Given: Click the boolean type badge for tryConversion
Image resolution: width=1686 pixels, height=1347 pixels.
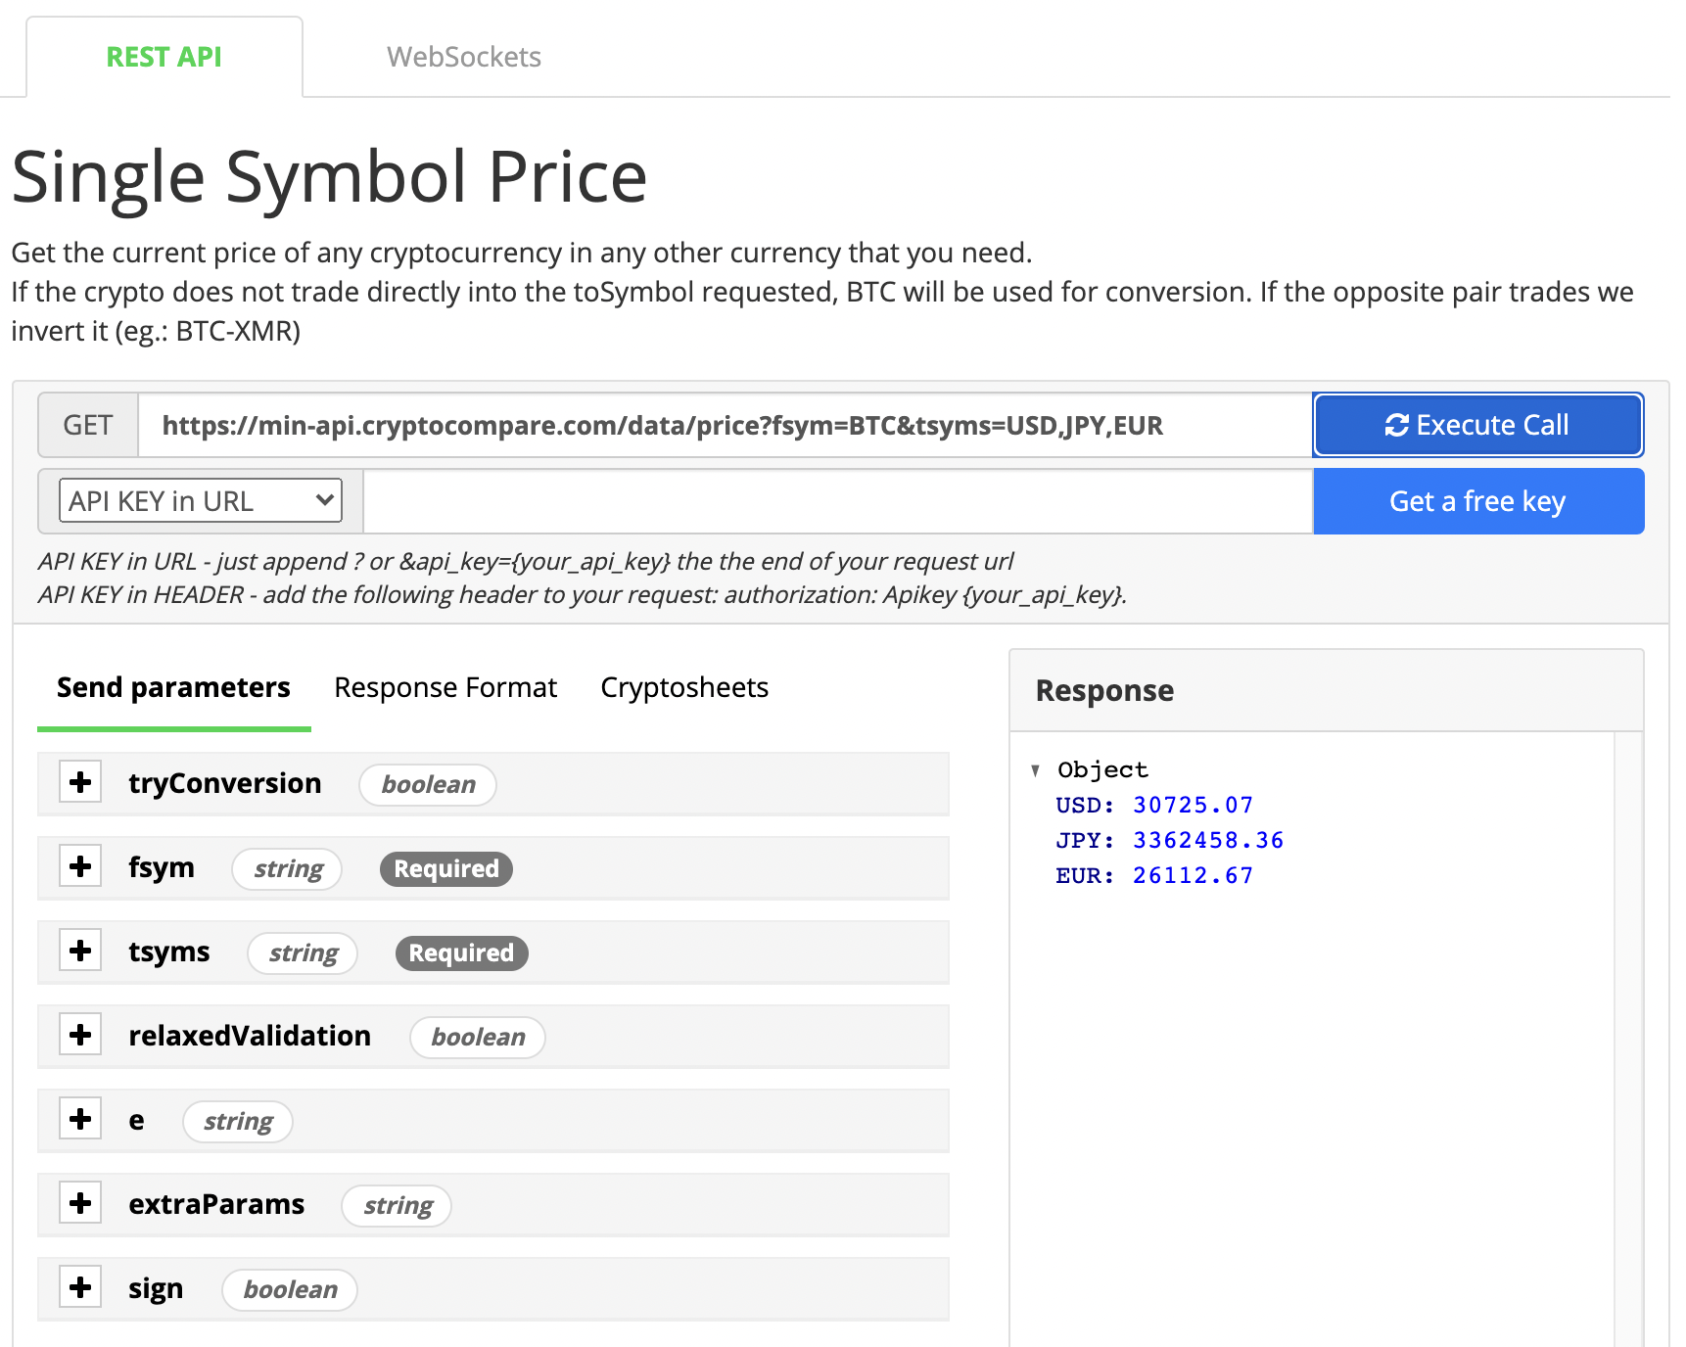Looking at the screenshot, I should point(428,784).
